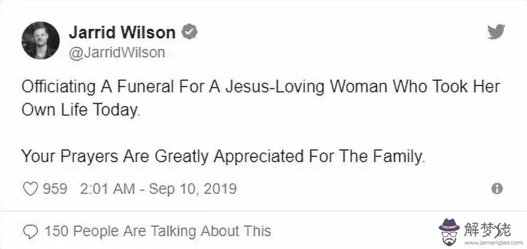Click the 'Officiating A Funeral' tweet line
Viewport: 527px width, 249px height.
[x=261, y=87]
